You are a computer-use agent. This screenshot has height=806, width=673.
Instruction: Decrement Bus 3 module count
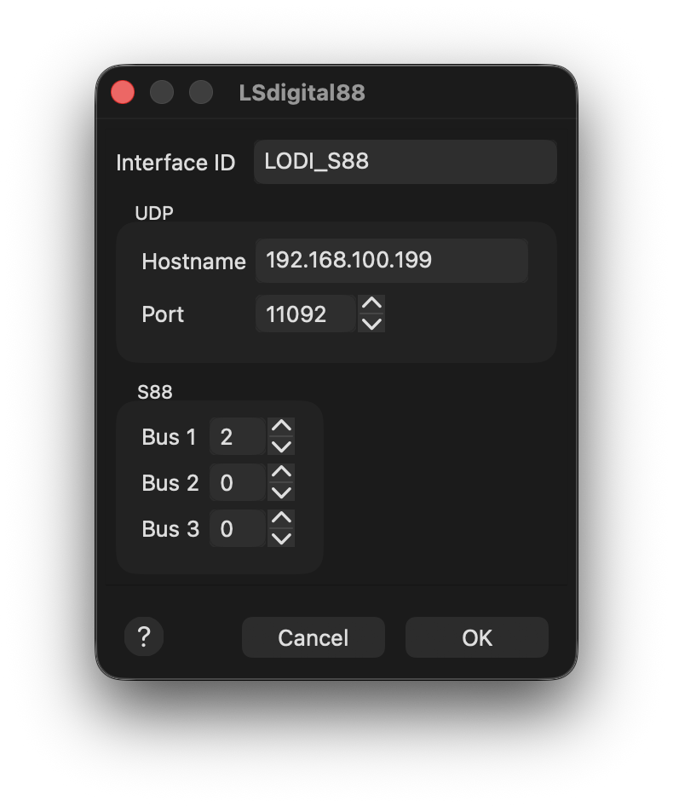[x=281, y=538]
